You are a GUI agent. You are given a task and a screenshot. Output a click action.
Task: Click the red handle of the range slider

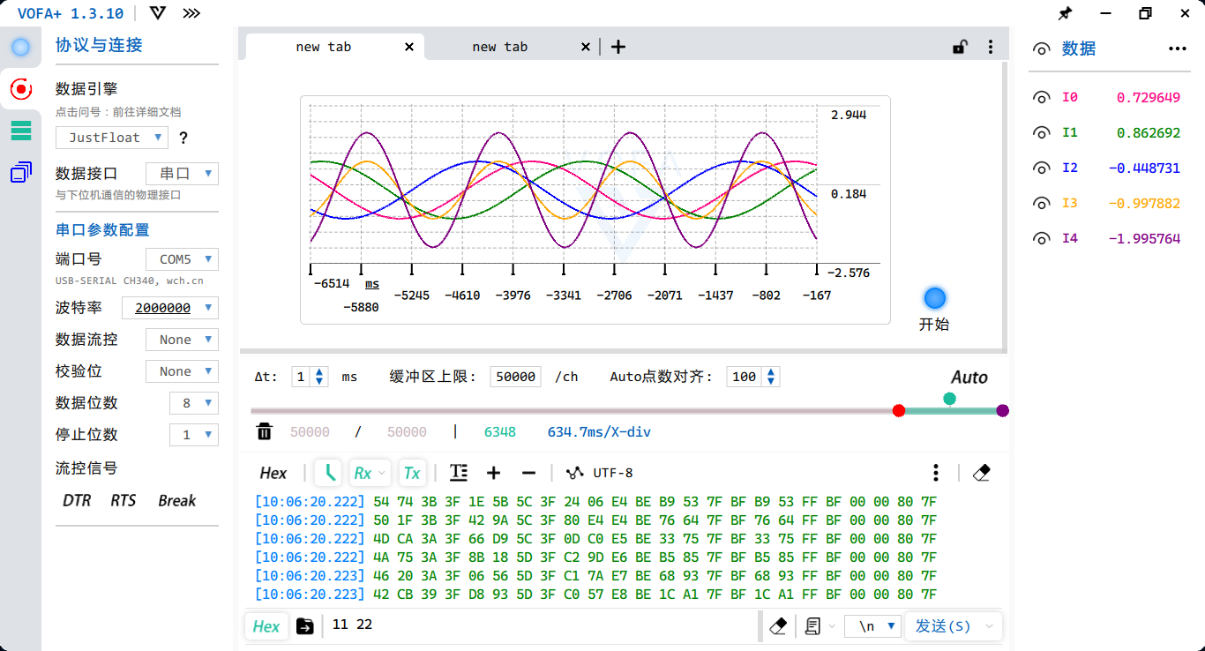coord(899,410)
